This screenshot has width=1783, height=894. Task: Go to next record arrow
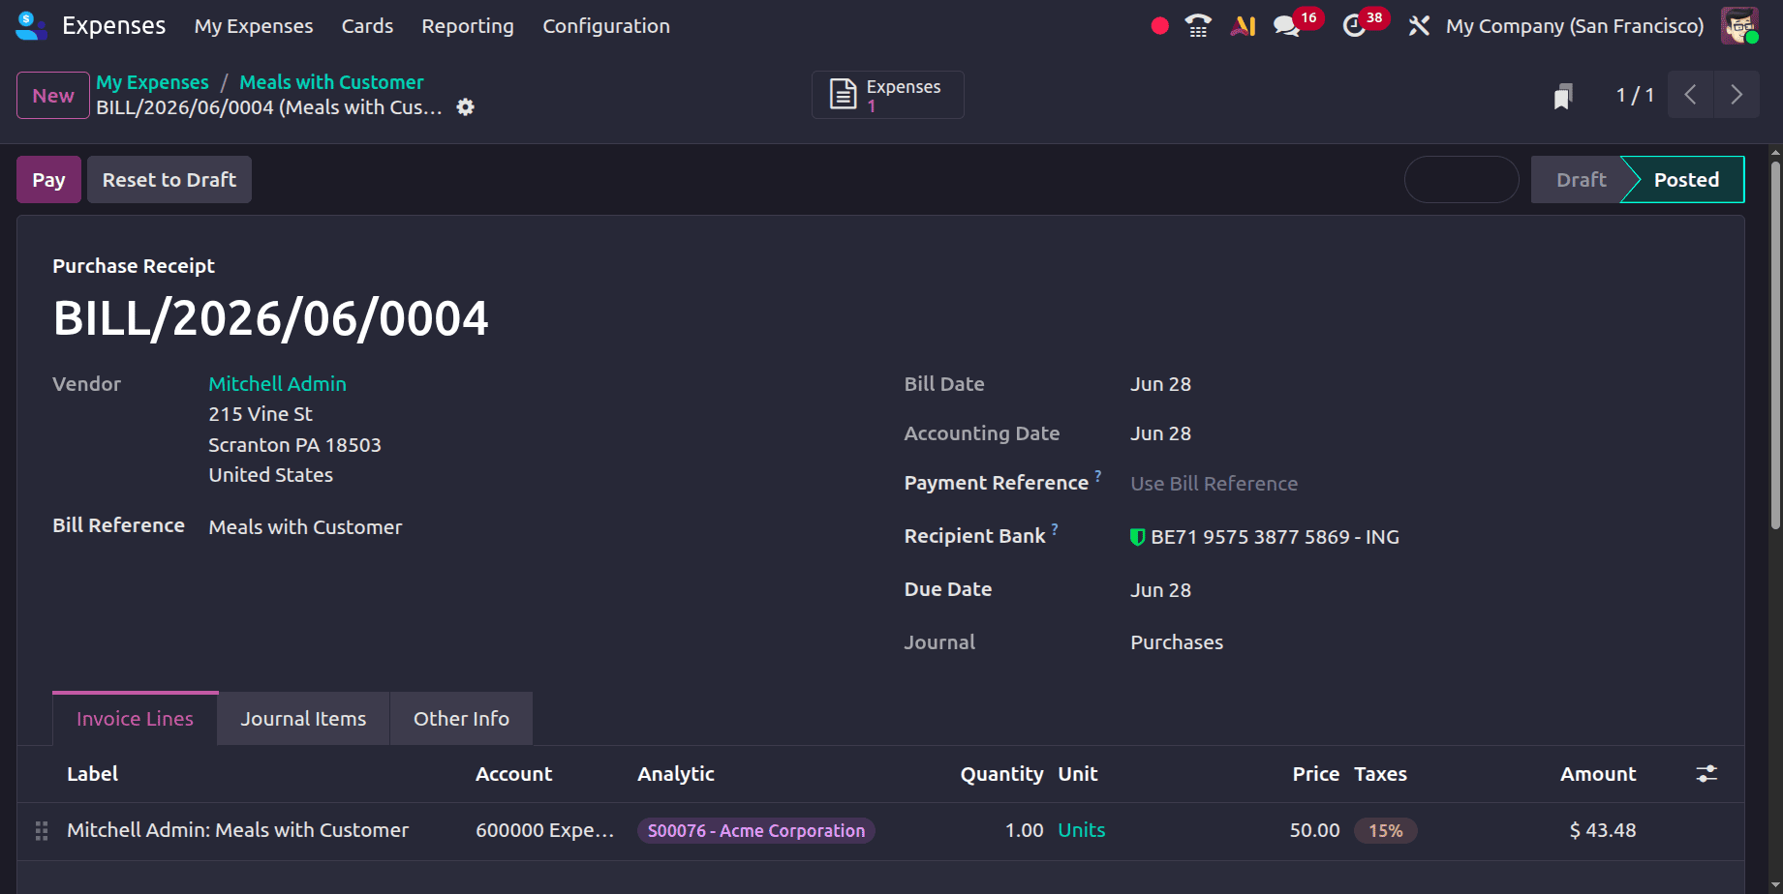pyautogui.click(x=1737, y=95)
